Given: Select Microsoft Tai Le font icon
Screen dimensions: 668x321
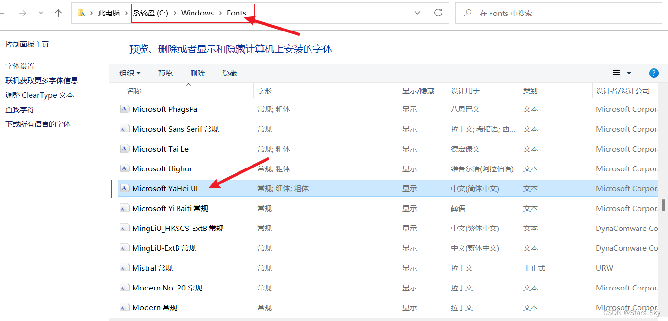Looking at the screenshot, I should tap(124, 149).
